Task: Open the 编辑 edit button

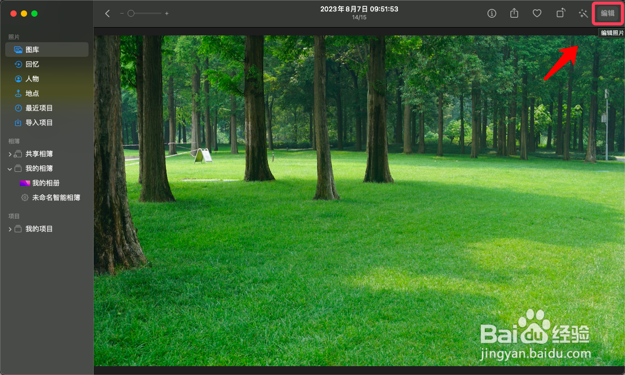Action: coord(608,14)
